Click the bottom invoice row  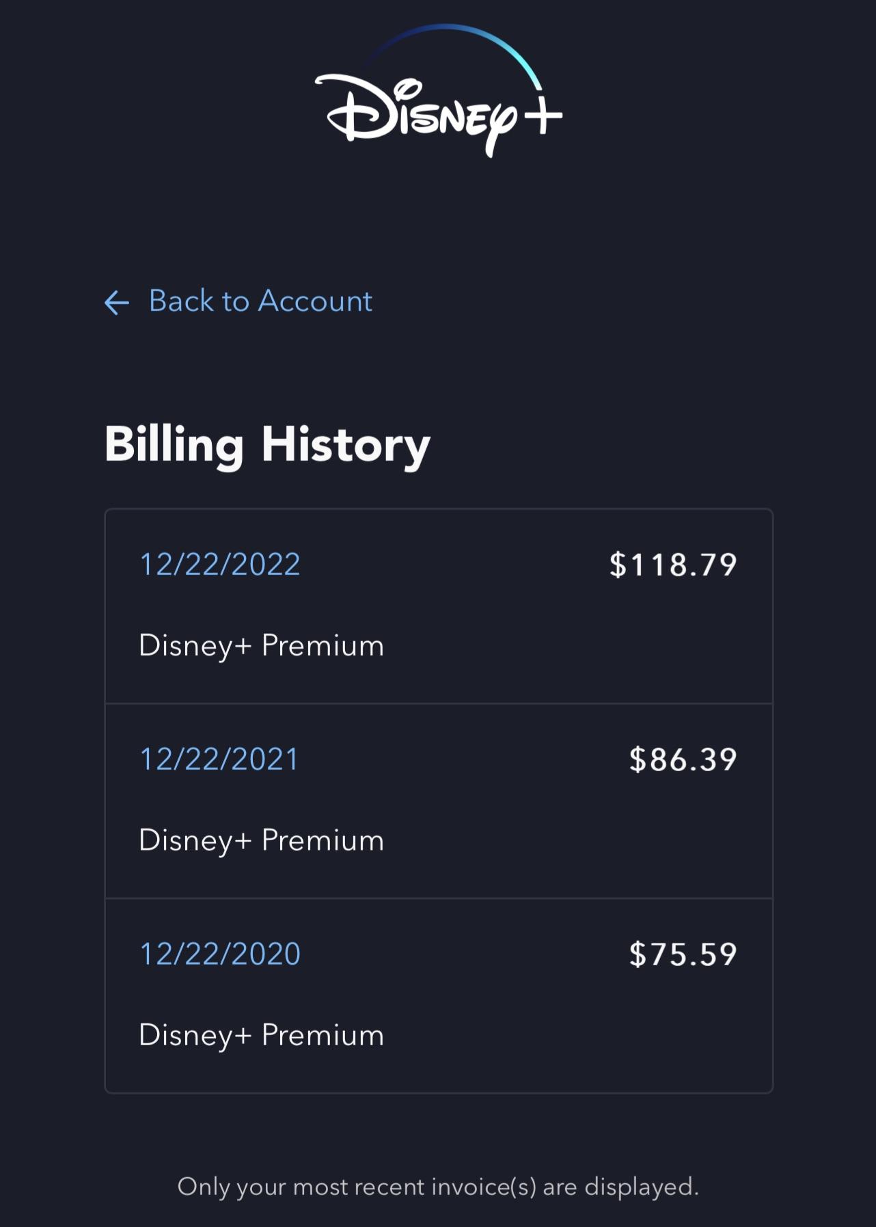(437, 995)
